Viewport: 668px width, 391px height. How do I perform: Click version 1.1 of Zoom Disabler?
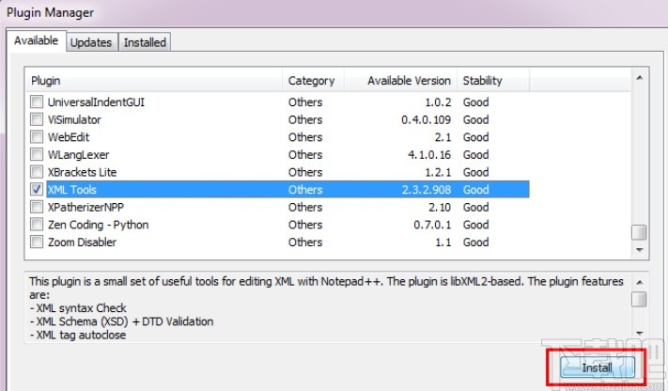[443, 242]
